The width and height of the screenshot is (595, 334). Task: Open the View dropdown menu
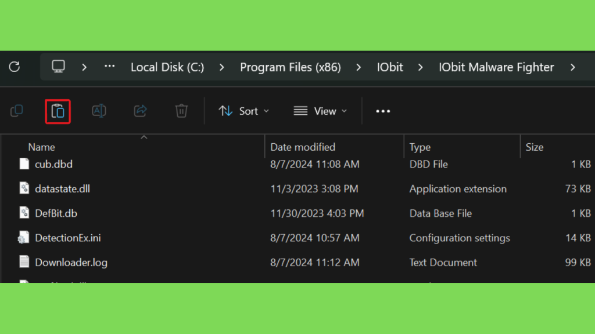pyautogui.click(x=321, y=111)
